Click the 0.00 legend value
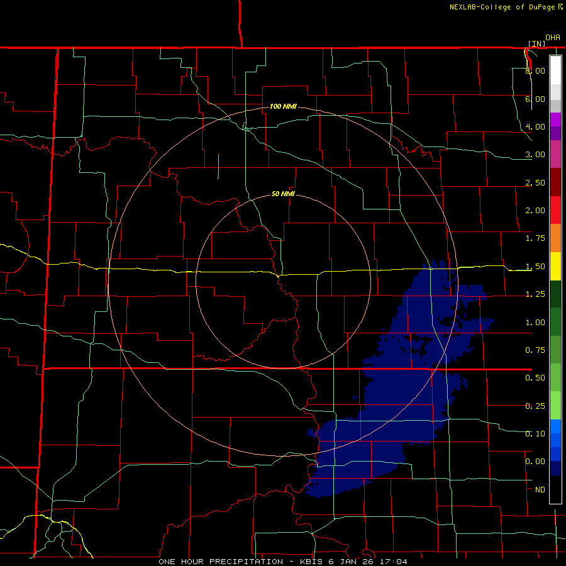 click(535, 462)
